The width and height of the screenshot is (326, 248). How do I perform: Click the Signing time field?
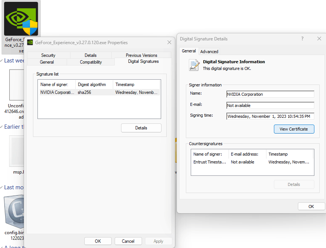point(270,116)
